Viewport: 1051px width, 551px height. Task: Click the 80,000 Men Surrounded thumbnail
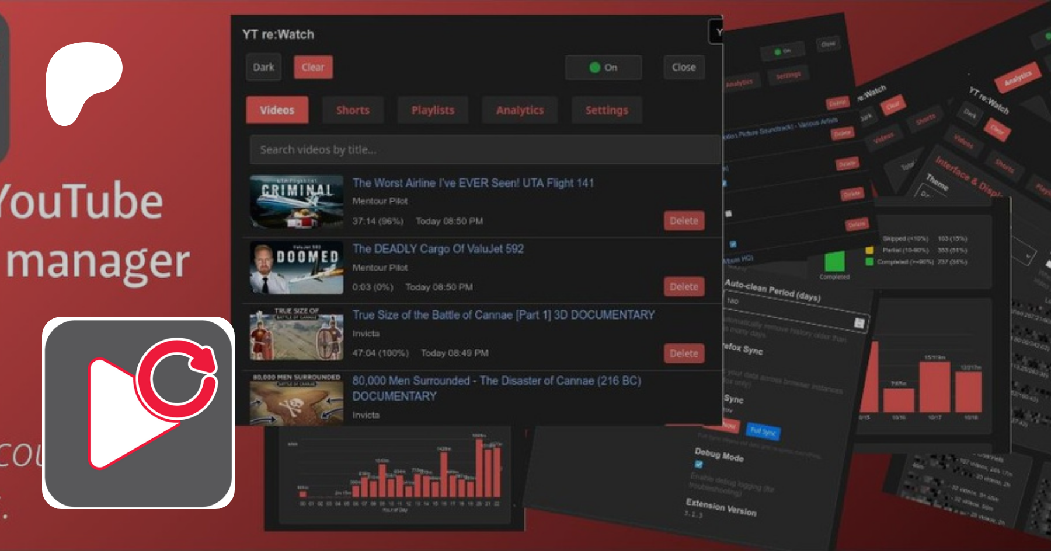pos(296,399)
